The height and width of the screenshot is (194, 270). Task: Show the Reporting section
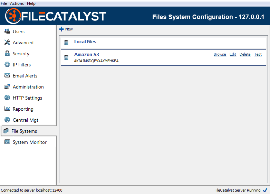click(x=23, y=109)
